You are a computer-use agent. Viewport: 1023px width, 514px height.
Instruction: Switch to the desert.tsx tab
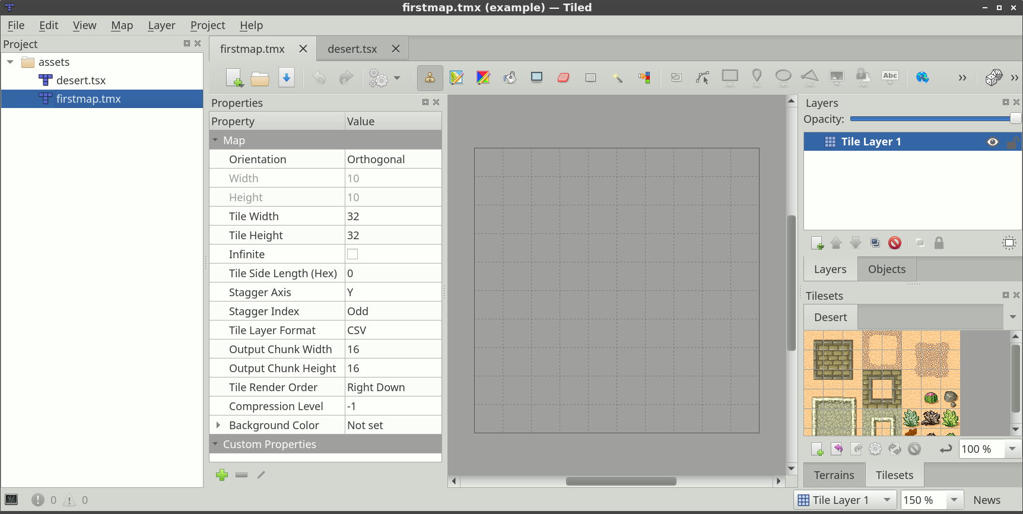(352, 49)
